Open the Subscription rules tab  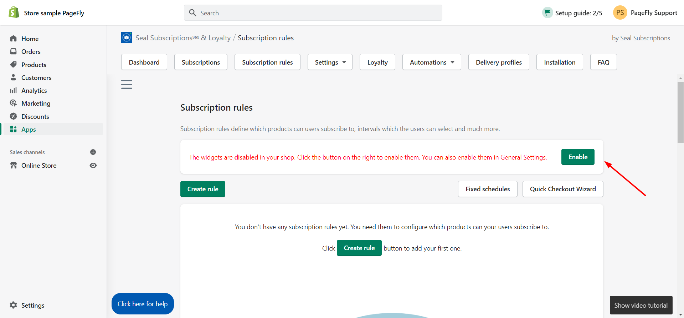point(267,62)
